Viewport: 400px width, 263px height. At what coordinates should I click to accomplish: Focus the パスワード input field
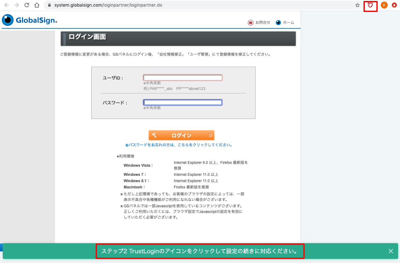pos(183,102)
